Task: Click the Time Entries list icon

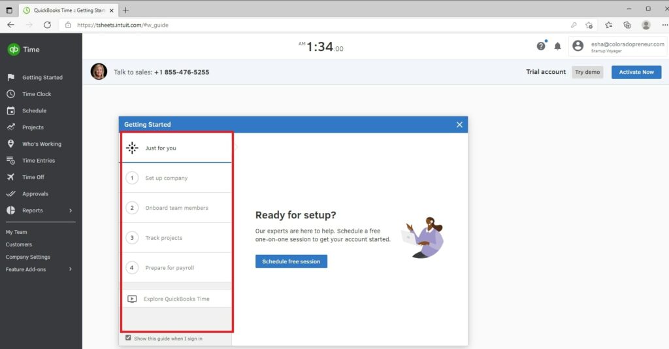Action: pyautogui.click(x=10, y=160)
